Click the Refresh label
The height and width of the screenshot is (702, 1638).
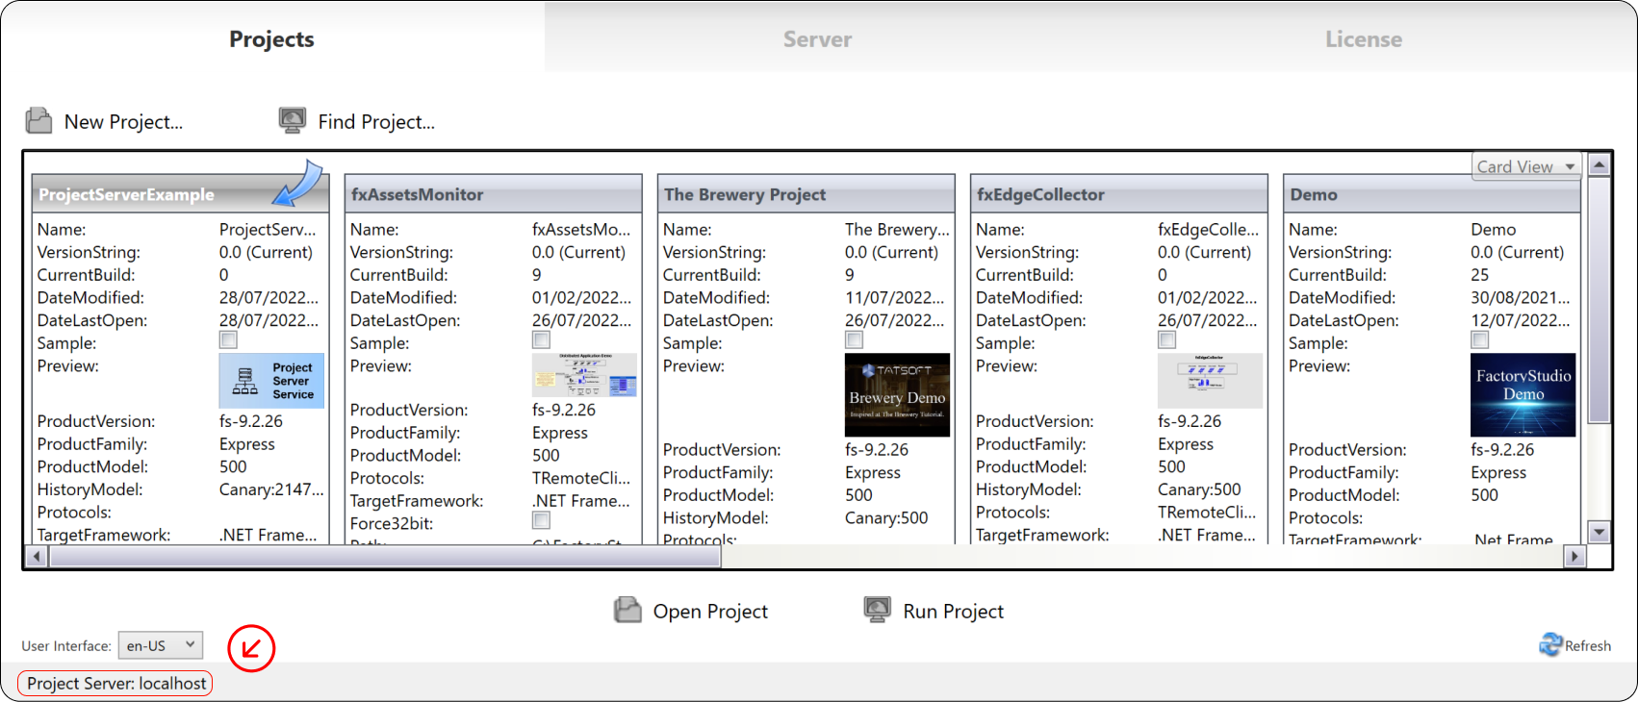[1588, 646]
